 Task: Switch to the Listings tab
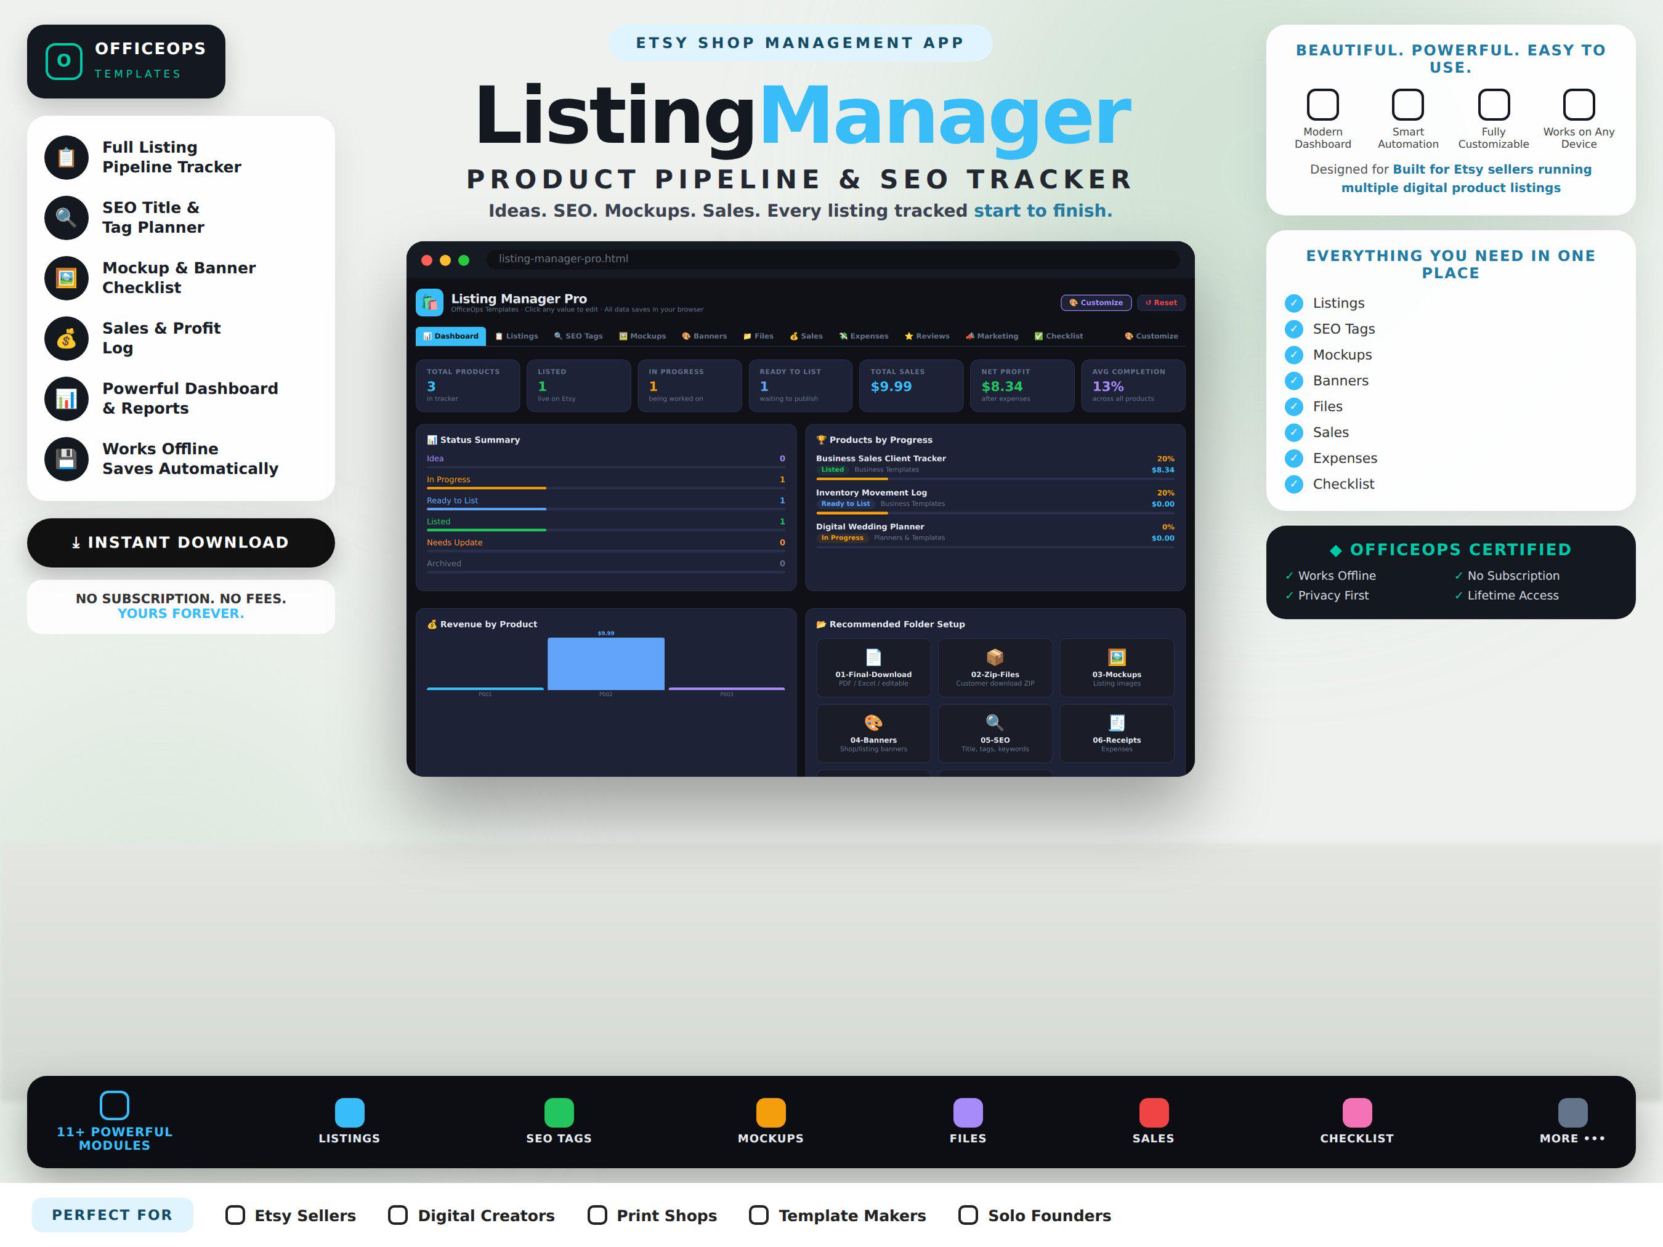517,336
